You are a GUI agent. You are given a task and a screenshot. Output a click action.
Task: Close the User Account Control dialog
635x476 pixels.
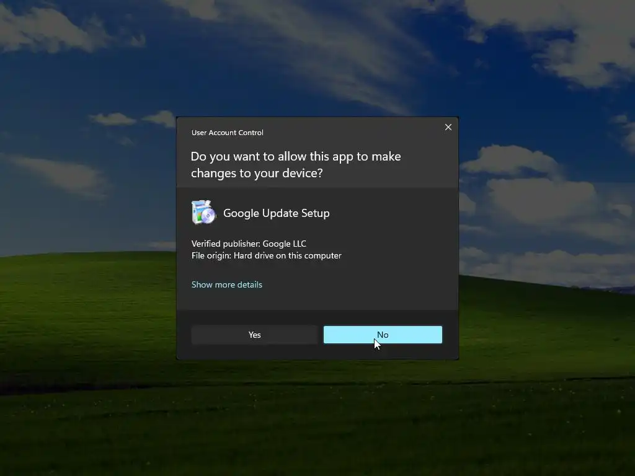[448, 127]
